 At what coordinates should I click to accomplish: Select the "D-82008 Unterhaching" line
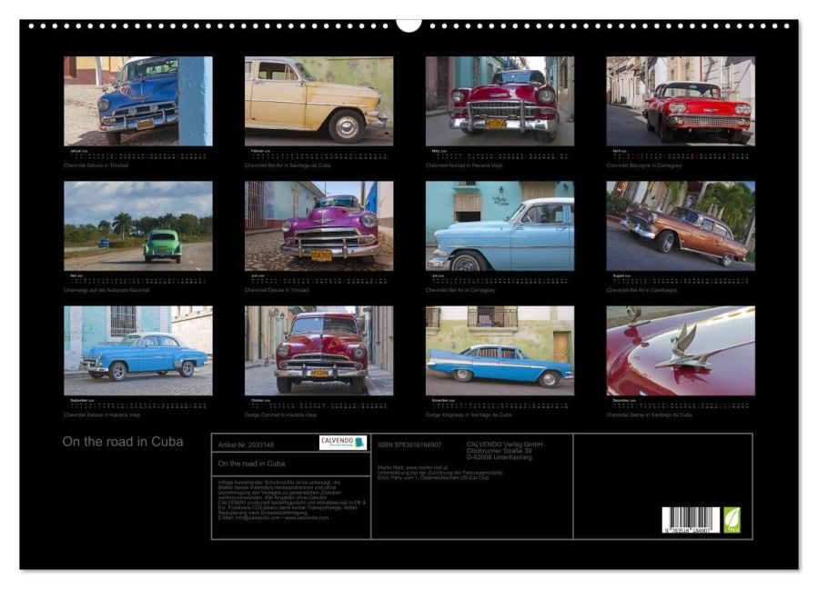coord(500,457)
